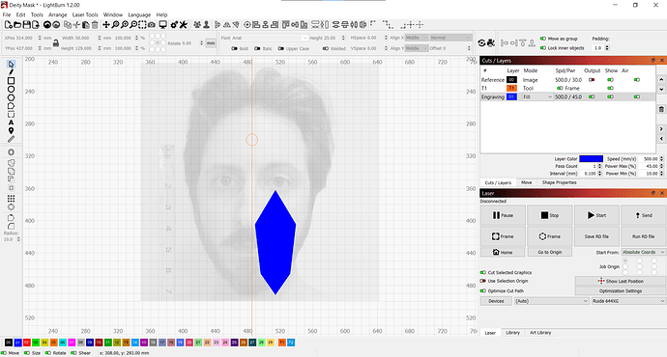667x357 pixels.
Task: Expand the Start From Absolute Coords dropdown
Action: pyautogui.click(x=643, y=252)
